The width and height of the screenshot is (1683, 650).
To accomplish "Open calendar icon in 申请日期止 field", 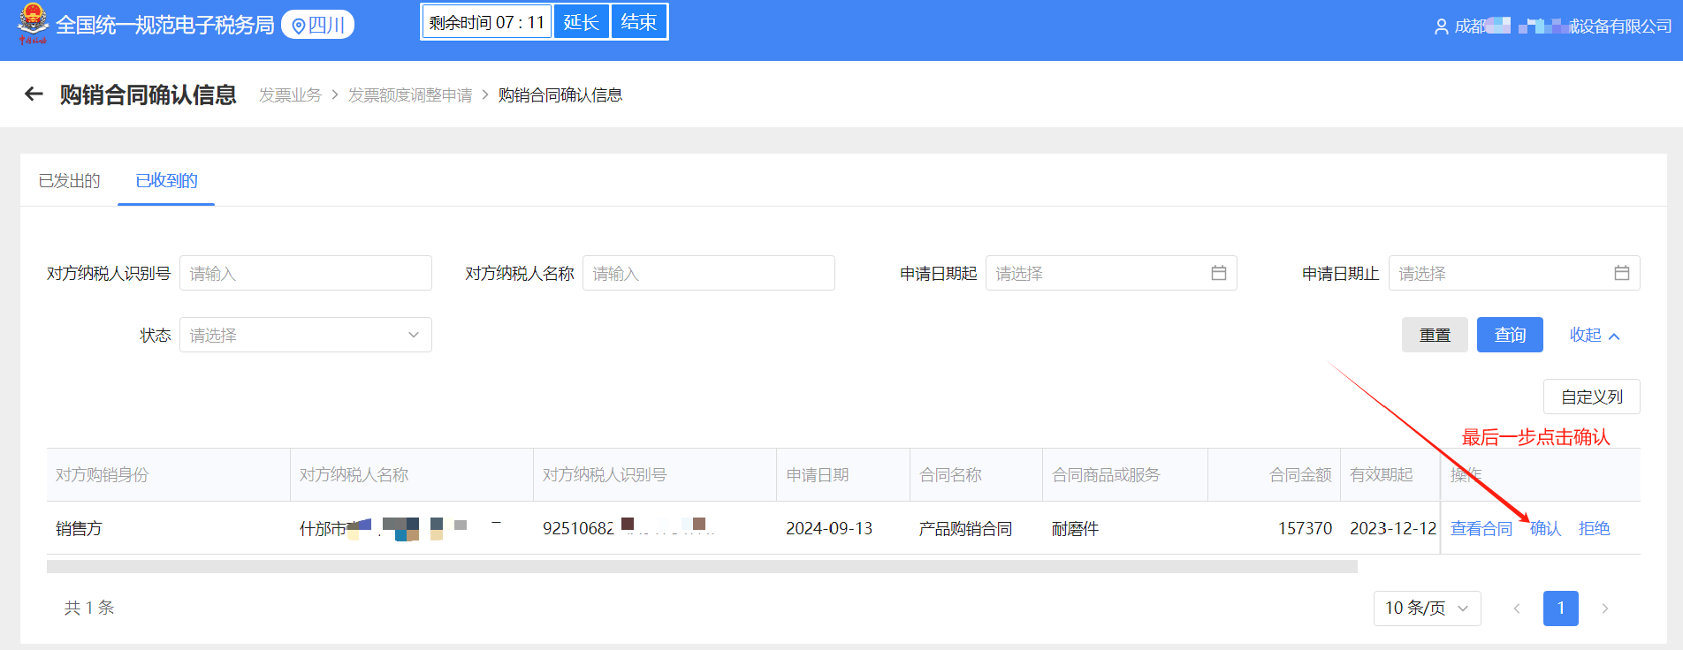I will pyautogui.click(x=1622, y=273).
